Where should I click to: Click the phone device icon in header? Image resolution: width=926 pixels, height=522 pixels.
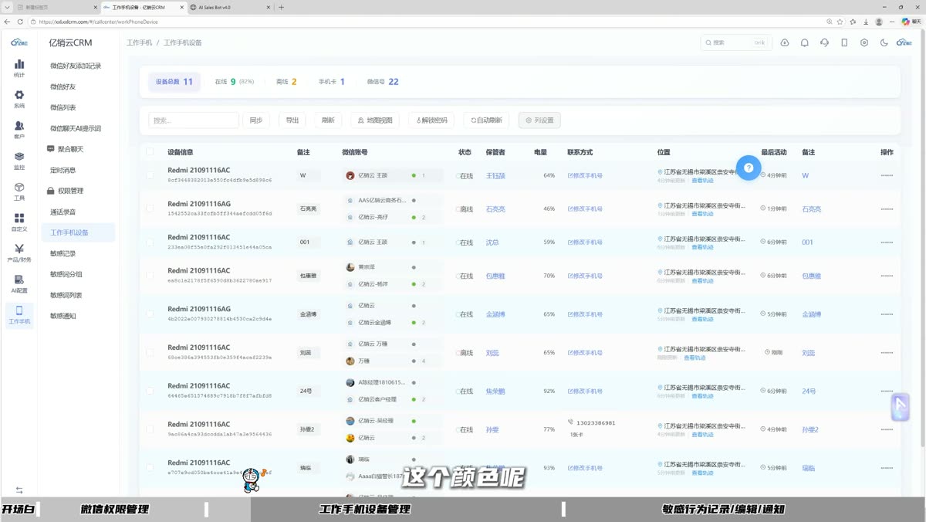[x=844, y=42]
